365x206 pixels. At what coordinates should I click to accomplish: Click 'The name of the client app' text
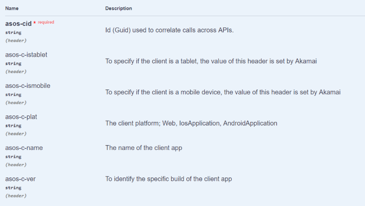point(144,148)
